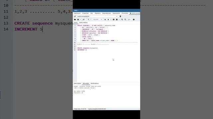Click the connection status icon

[75, 16]
